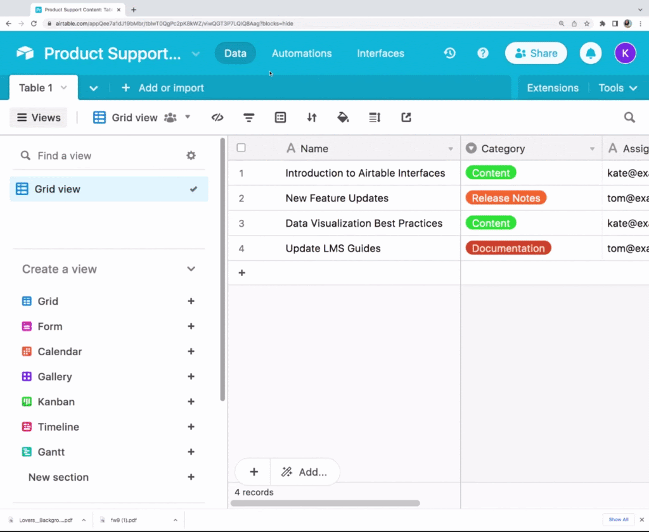Open the Extensions panel

click(553, 87)
